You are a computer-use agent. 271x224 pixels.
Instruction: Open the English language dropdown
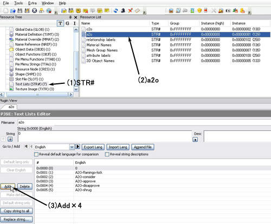point(72,147)
